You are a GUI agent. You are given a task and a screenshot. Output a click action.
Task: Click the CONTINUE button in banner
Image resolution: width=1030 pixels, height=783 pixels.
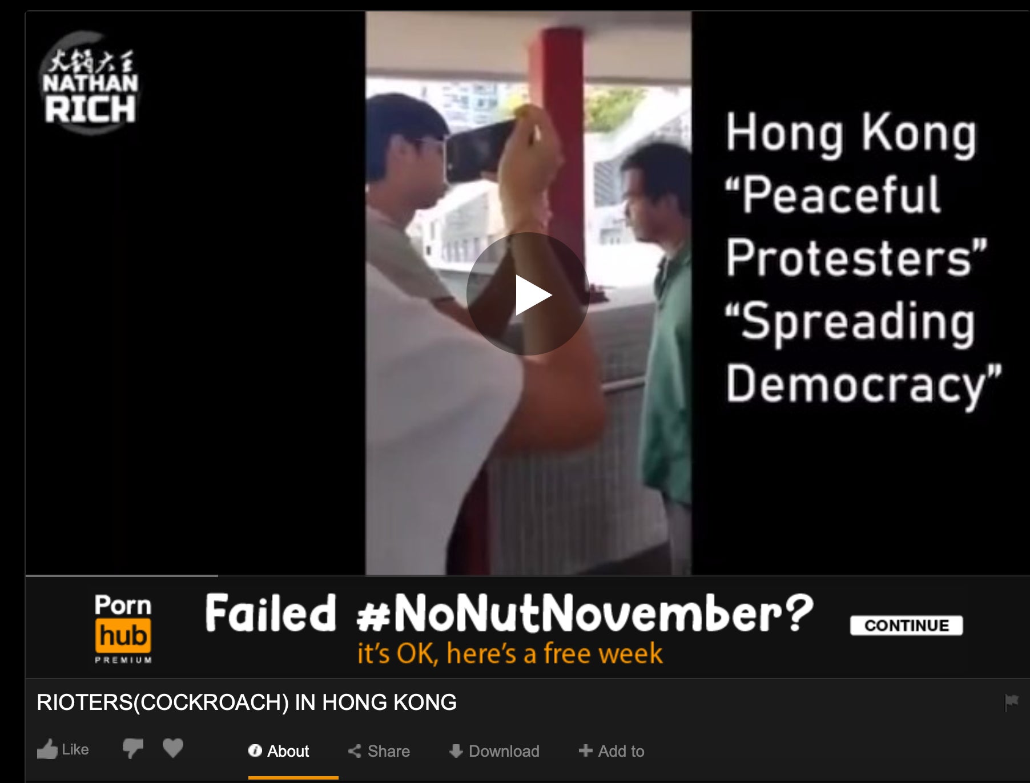(x=906, y=625)
